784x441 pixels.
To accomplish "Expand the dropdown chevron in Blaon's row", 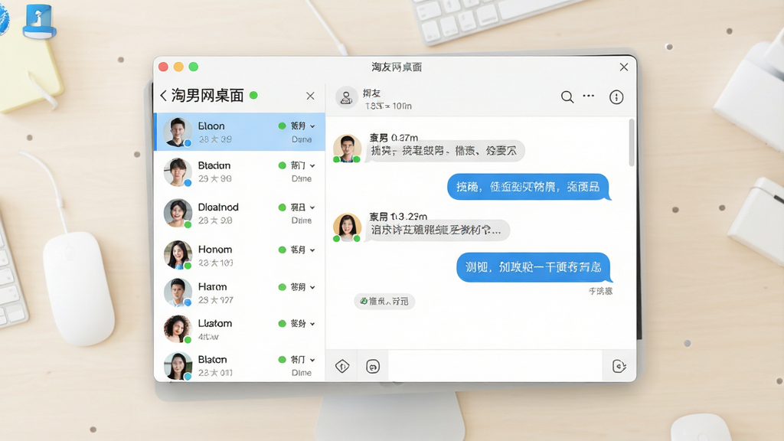I will tap(312, 126).
